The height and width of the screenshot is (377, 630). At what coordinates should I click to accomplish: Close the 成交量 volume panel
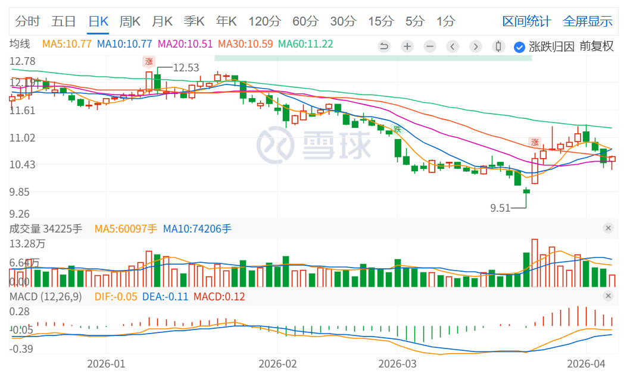point(608,228)
